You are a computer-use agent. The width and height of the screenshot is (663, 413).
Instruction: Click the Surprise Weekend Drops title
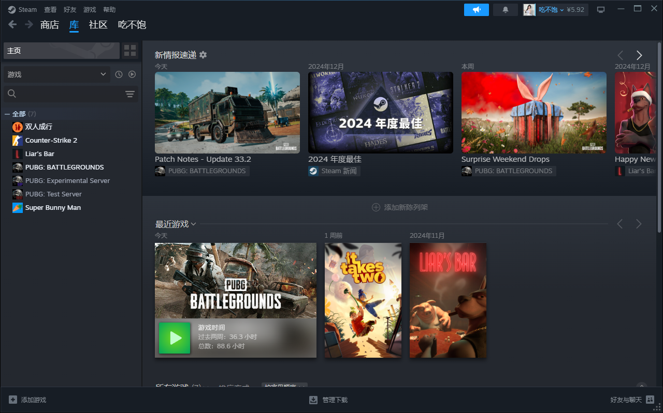506,159
